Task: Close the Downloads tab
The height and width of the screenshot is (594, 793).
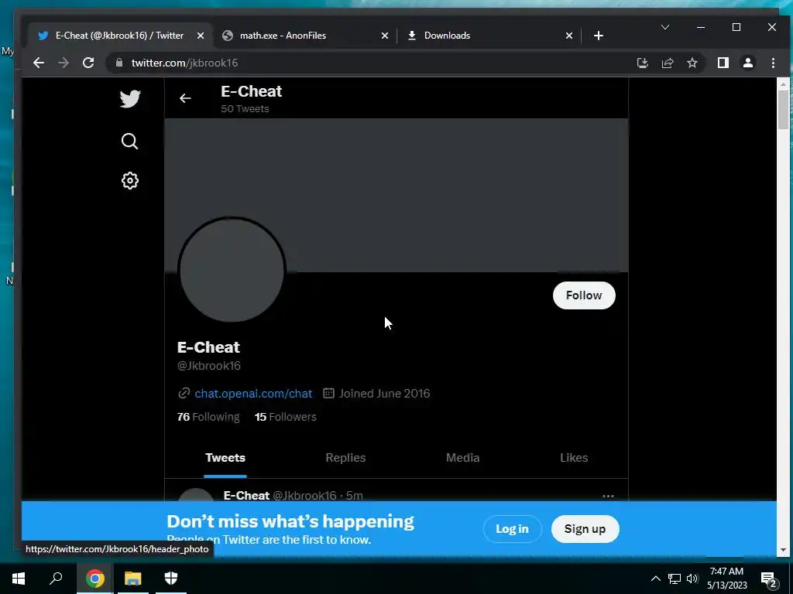Action: tap(569, 36)
